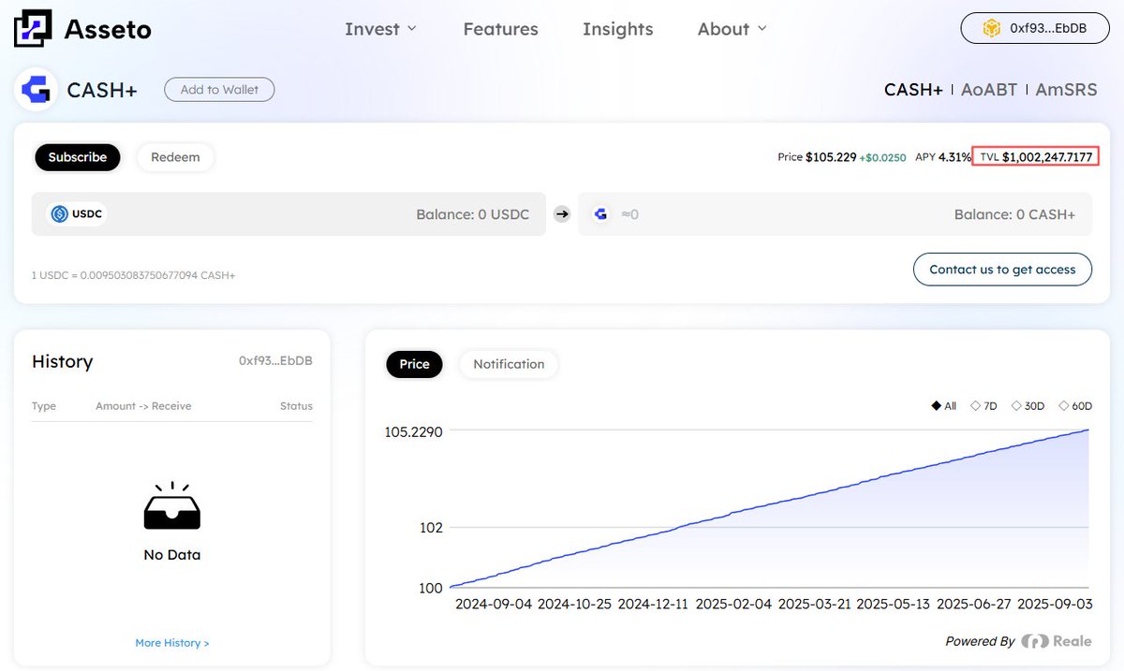Click Contact us to get access button

(x=1002, y=270)
